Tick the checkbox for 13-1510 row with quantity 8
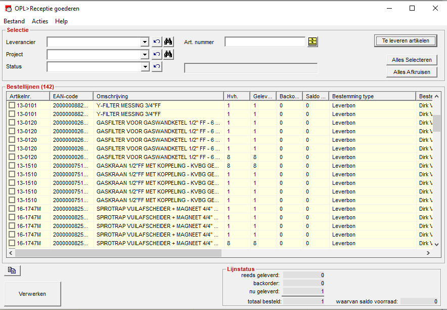447x310 pixels. pyautogui.click(x=12, y=166)
